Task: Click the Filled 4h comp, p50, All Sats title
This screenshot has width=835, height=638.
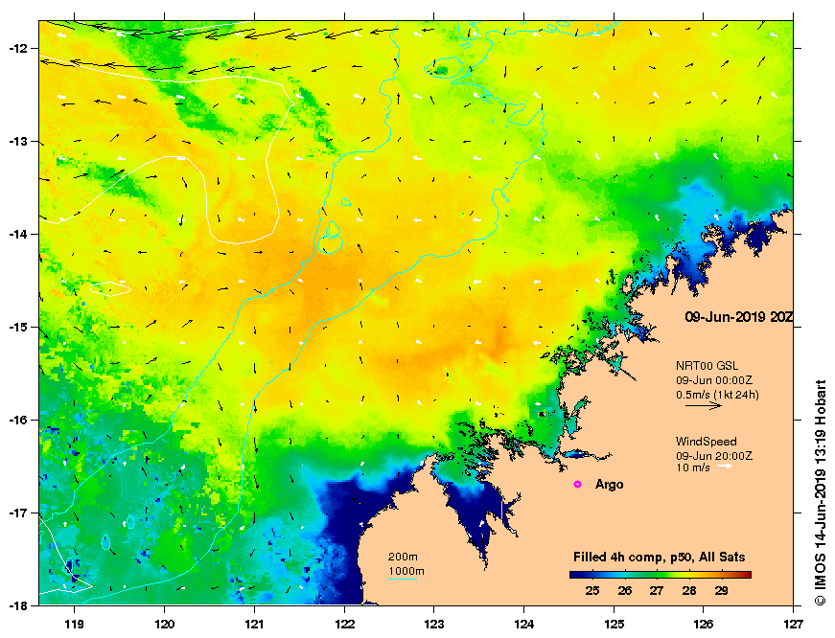Action: (660, 558)
